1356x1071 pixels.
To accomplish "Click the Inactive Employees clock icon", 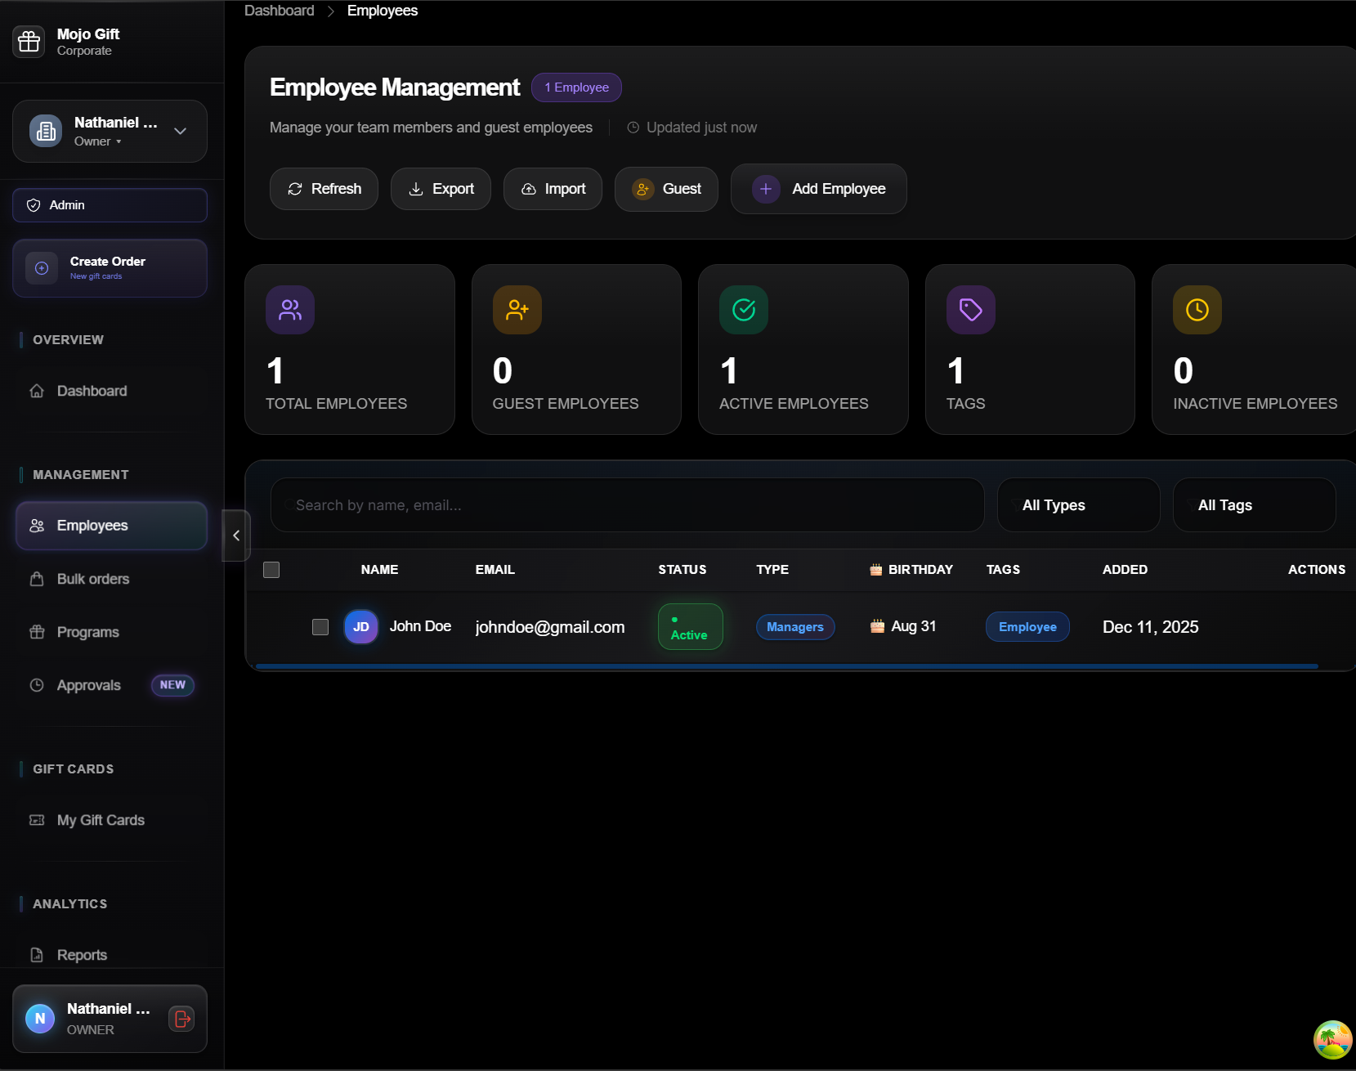I will coord(1197,310).
